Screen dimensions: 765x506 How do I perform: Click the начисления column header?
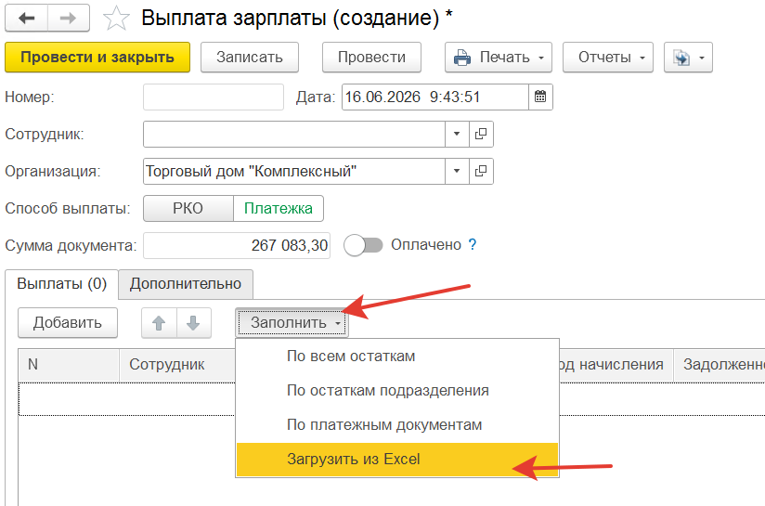pyautogui.click(x=616, y=365)
